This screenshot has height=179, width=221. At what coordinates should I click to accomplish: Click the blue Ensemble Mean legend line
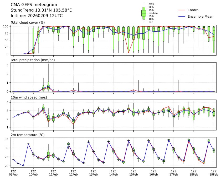coord(182,16)
